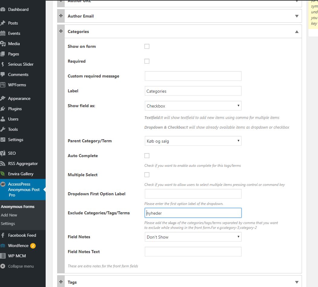
Task: Click the Collapse menu link
Action: tap(21, 266)
